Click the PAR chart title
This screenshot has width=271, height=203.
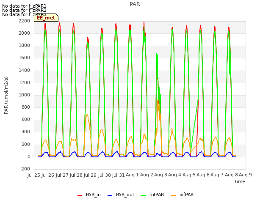click(x=135, y=4)
